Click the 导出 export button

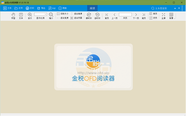coord(41,8)
